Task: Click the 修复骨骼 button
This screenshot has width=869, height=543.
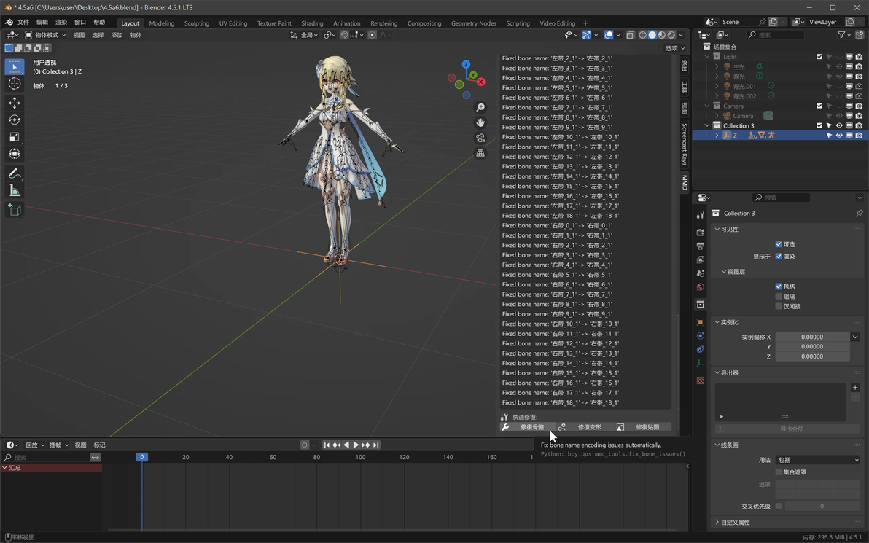Action: tap(528, 427)
